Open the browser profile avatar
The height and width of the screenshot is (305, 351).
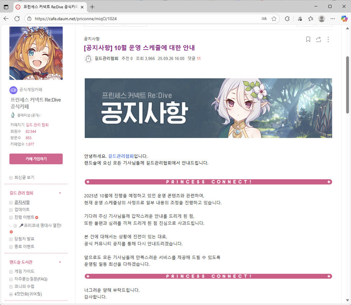coord(322,19)
